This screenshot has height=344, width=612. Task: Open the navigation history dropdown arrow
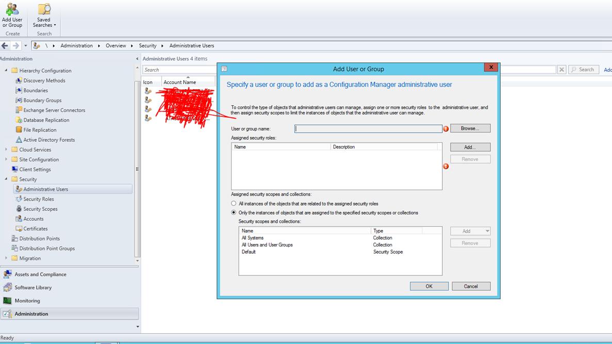(25, 46)
